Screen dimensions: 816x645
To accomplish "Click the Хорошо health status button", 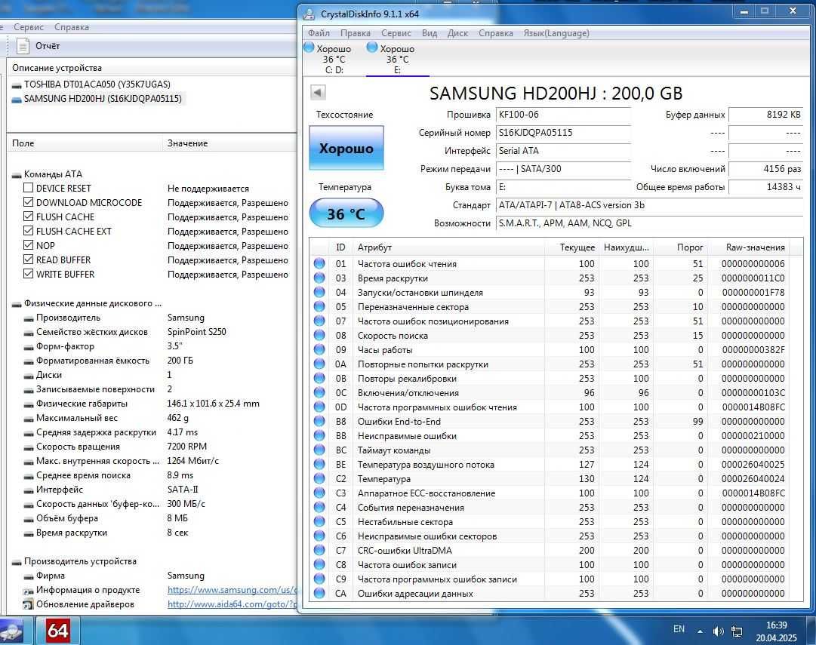I will (346, 148).
